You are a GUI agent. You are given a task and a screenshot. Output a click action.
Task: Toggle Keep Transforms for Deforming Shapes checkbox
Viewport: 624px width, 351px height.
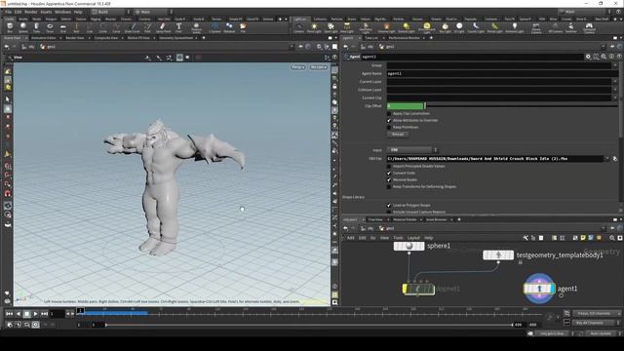(x=389, y=186)
